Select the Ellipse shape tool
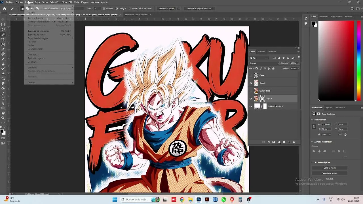This screenshot has width=363, height=204. 3,108
